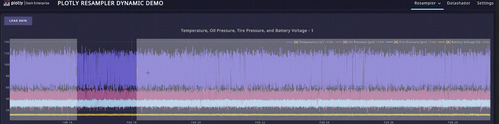Click the Feb 18 x-axis label
The image size is (499, 124).
(132, 122)
